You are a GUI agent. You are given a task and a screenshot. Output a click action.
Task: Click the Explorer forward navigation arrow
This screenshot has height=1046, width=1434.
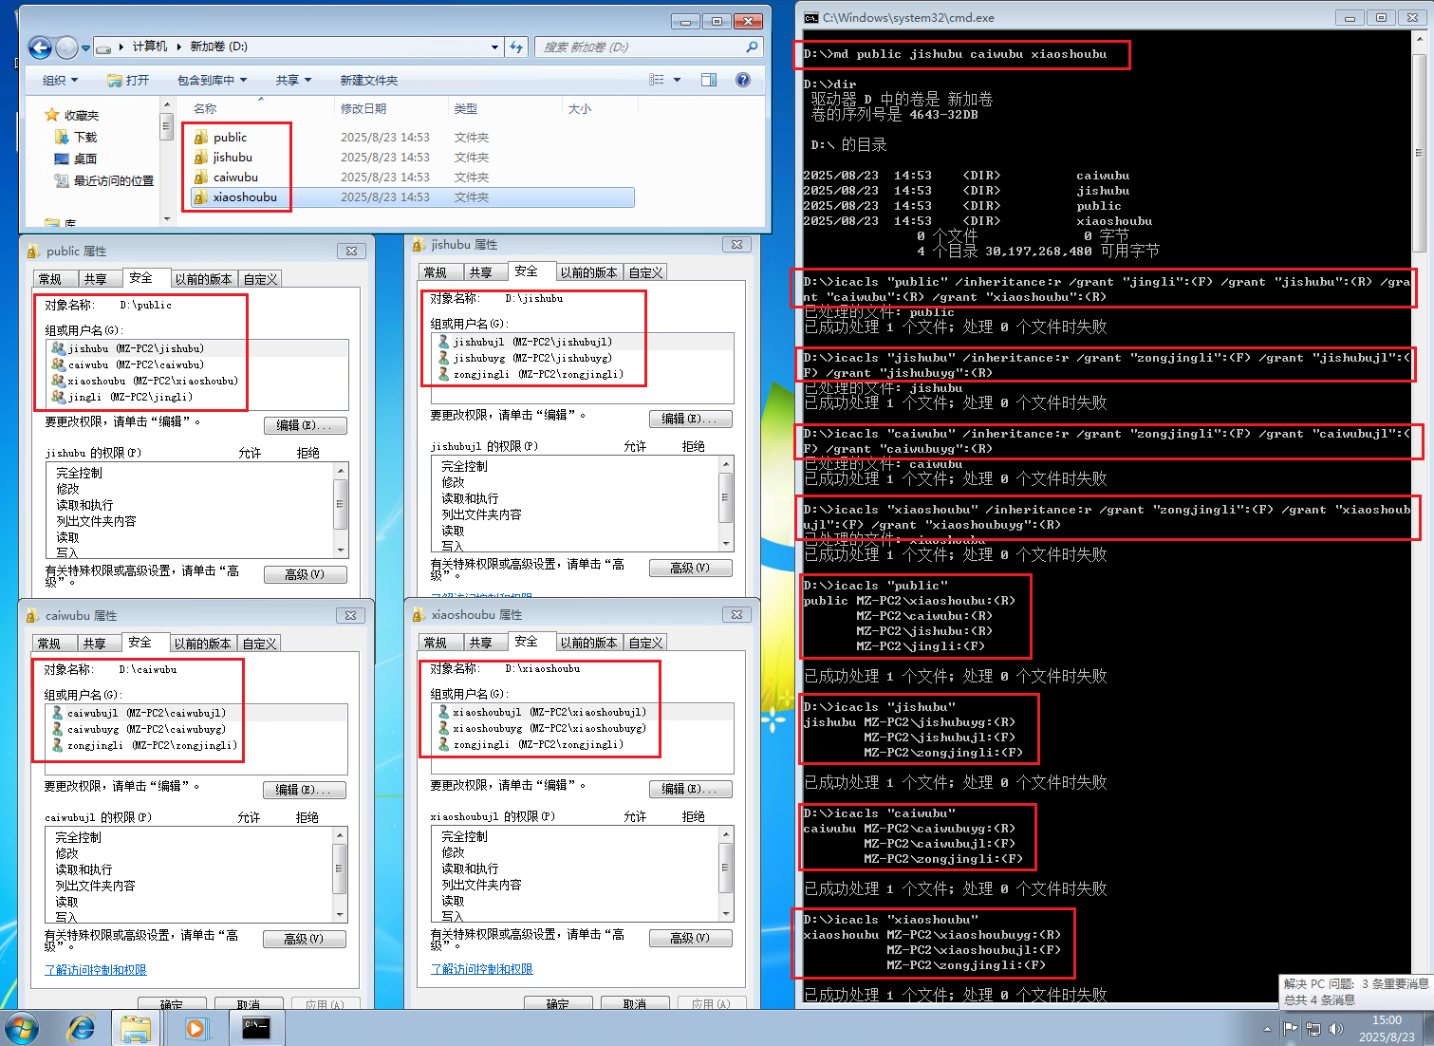click(x=66, y=47)
